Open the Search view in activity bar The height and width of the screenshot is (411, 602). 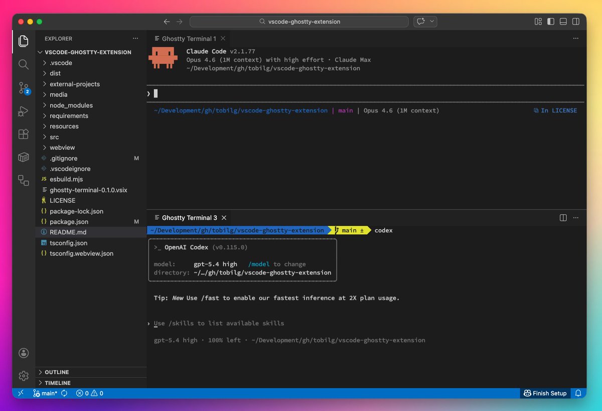pos(24,64)
